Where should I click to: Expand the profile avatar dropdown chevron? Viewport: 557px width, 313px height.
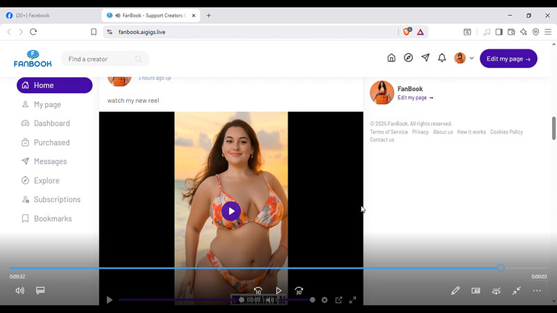click(x=471, y=58)
